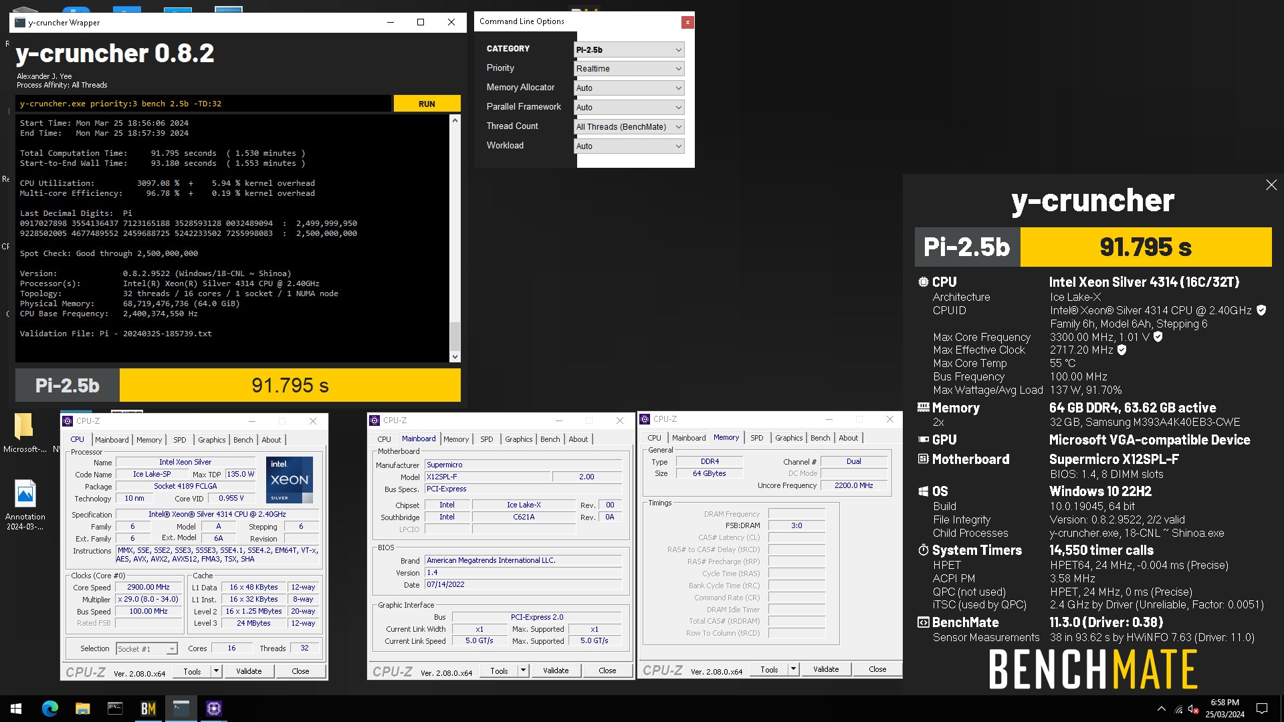Show hidden system tray icons
Image resolution: width=1284 pixels, height=722 pixels.
pyautogui.click(x=1162, y=709)
